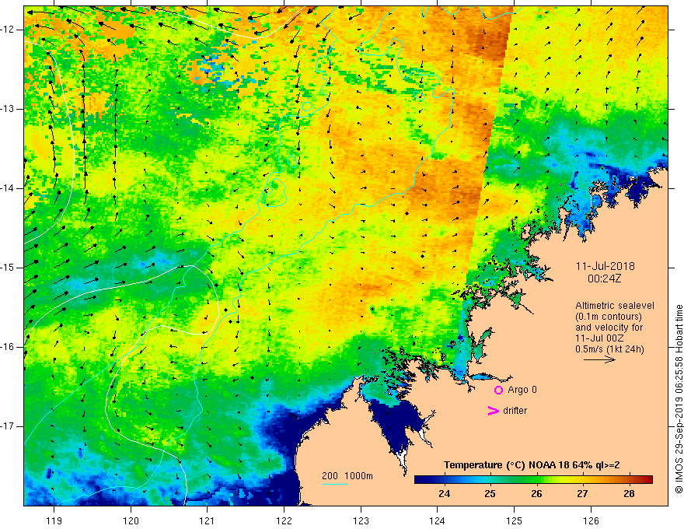Click the longitude label 125

tap(515, 520)
